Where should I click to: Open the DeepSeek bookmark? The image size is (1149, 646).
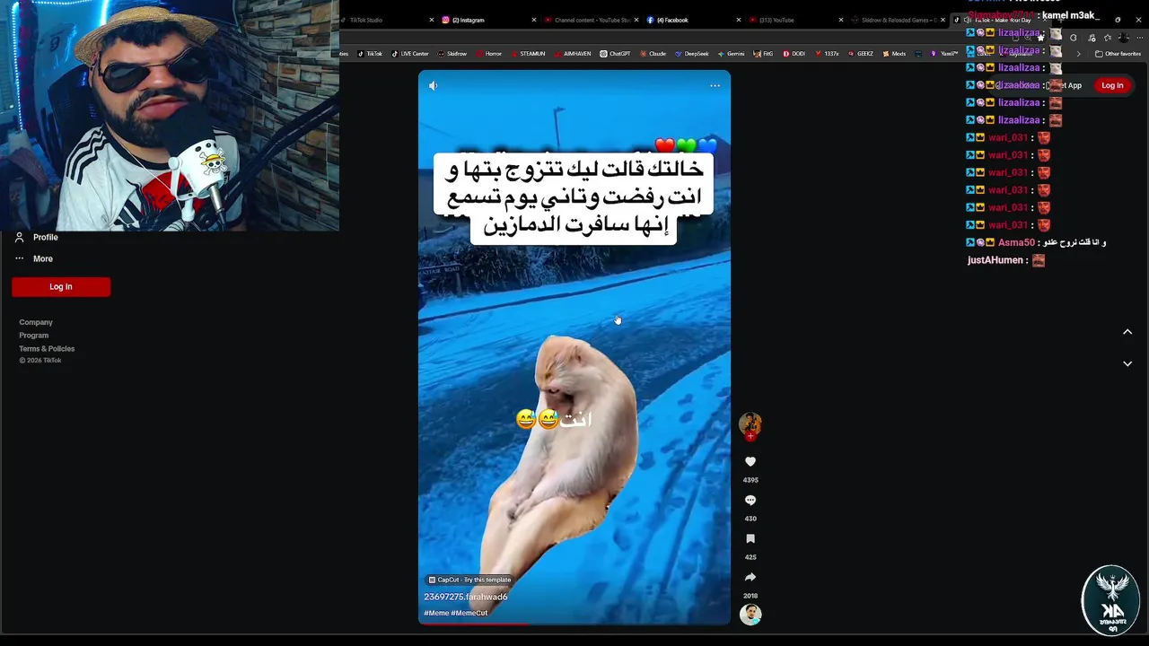pos(692,54)
